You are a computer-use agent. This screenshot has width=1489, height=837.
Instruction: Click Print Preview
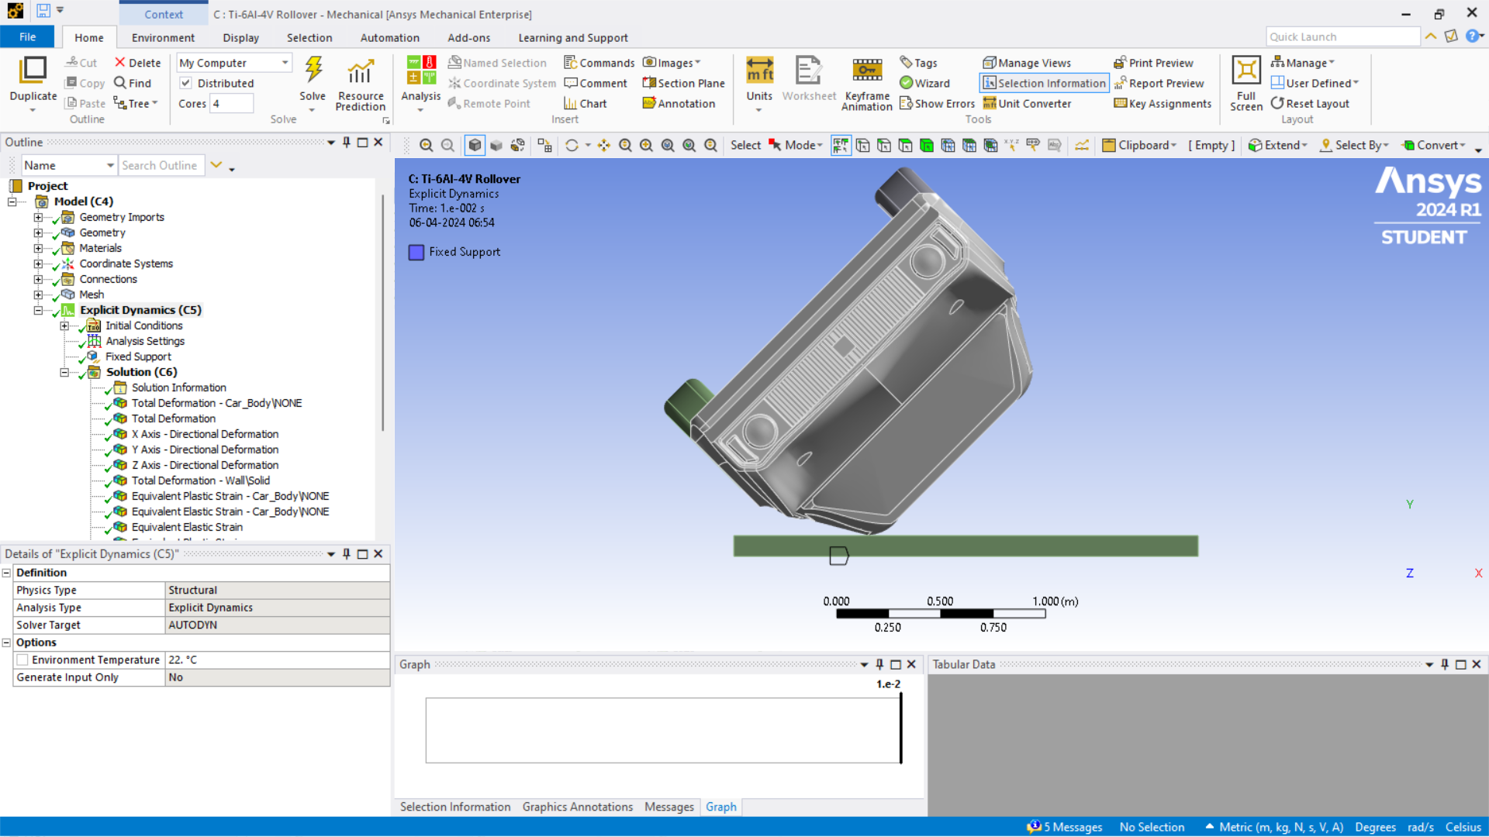click(1153, 63)
